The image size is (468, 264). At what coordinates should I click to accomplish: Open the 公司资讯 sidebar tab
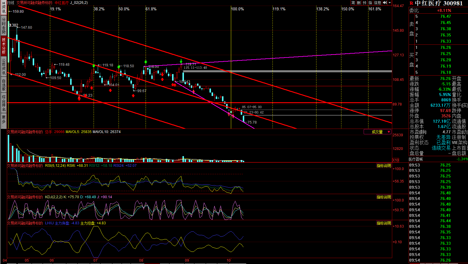[x=4, y=66]
